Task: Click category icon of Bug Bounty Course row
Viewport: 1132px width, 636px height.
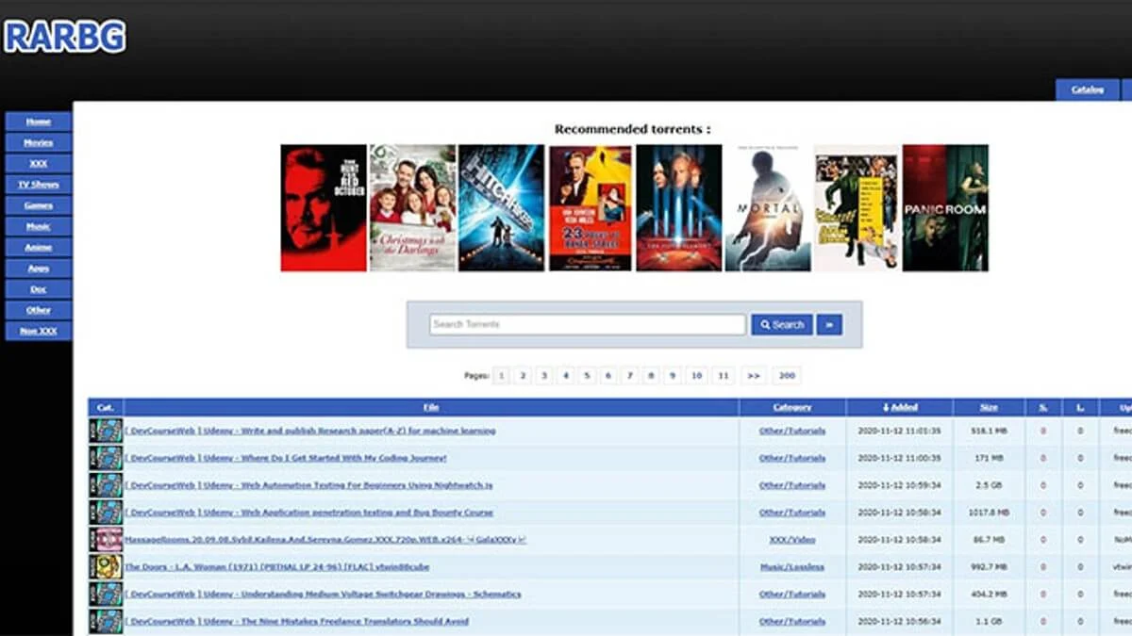Action: coord(106,513)
